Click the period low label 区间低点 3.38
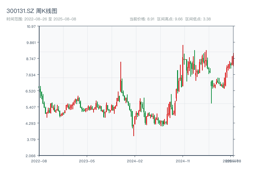The height and width of the screenshot is (194, 259). 198,19
